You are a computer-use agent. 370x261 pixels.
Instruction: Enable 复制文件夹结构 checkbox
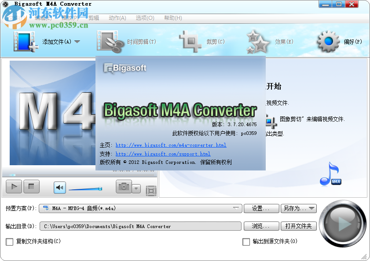point(10,242)
